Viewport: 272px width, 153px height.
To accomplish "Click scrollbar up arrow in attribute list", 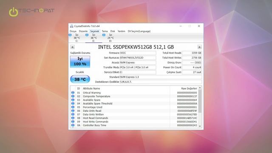I will click(200, 88).
